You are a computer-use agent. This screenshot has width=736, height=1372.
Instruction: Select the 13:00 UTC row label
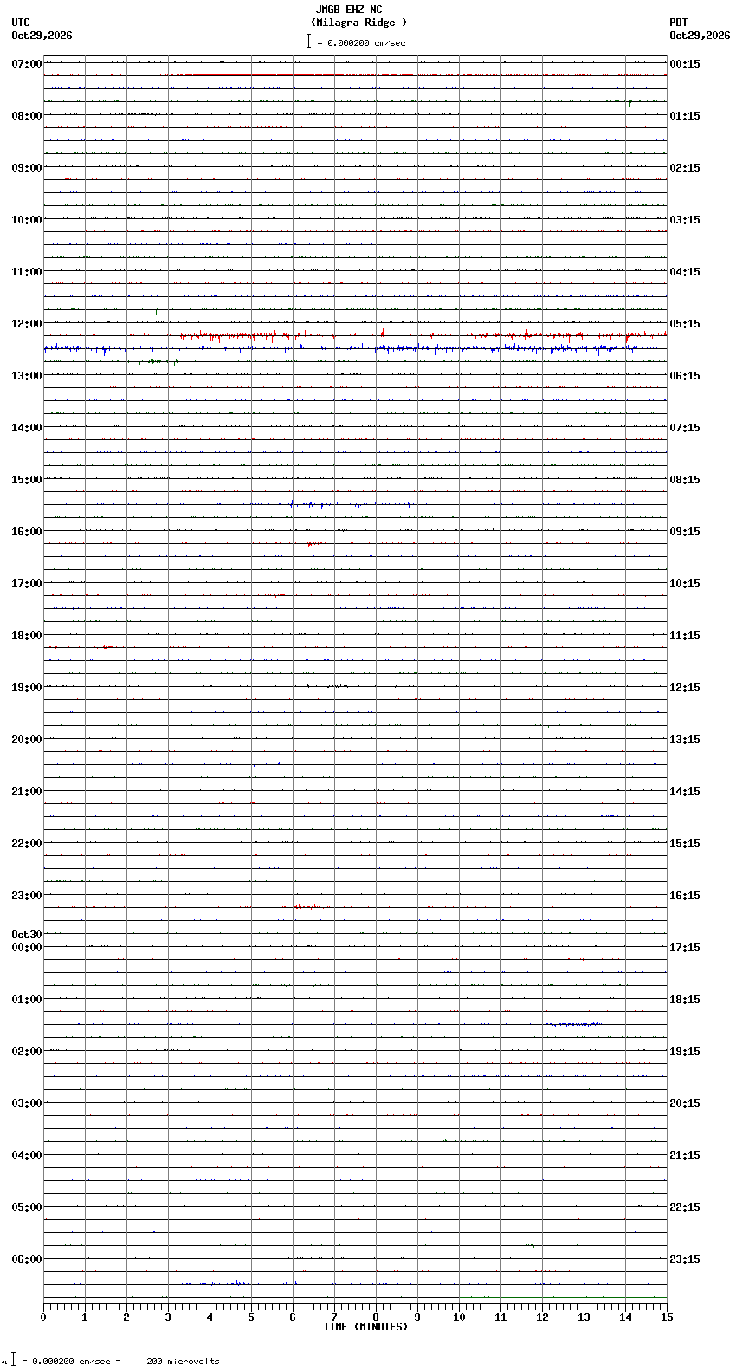coord(27,376)
